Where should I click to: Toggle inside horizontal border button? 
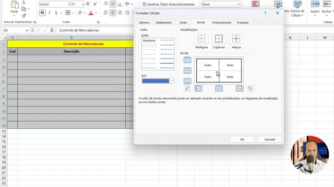point(187,71)
